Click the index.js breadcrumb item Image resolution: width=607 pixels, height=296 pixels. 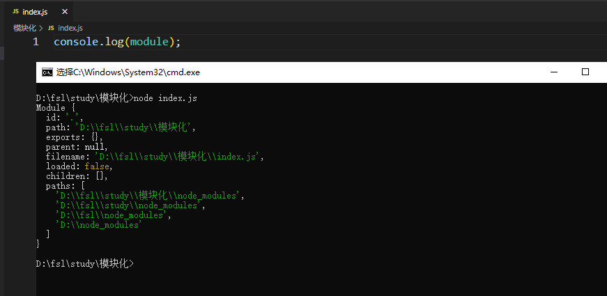pyautogui.click(x=70, y=28)
